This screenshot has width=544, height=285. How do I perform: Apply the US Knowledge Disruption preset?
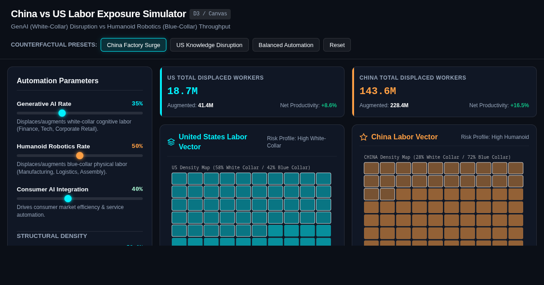coord(209,45)
